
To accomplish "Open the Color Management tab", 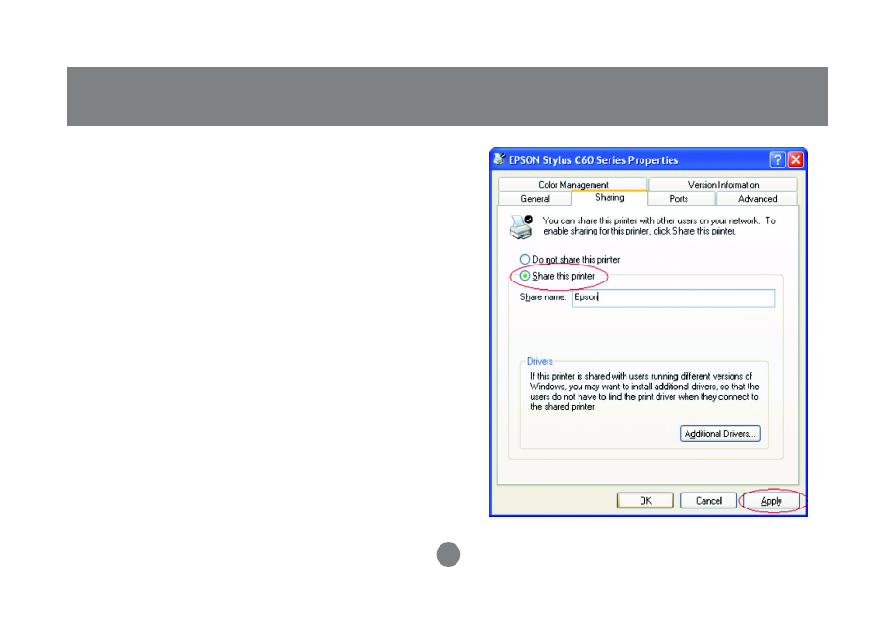I will tap(573, 184).
